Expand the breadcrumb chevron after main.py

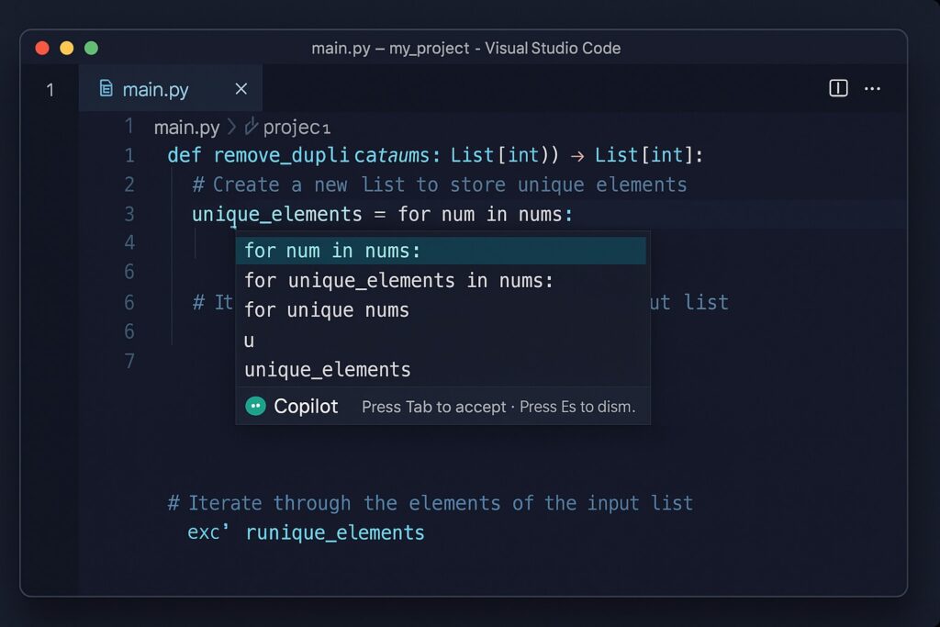point(231,127)
